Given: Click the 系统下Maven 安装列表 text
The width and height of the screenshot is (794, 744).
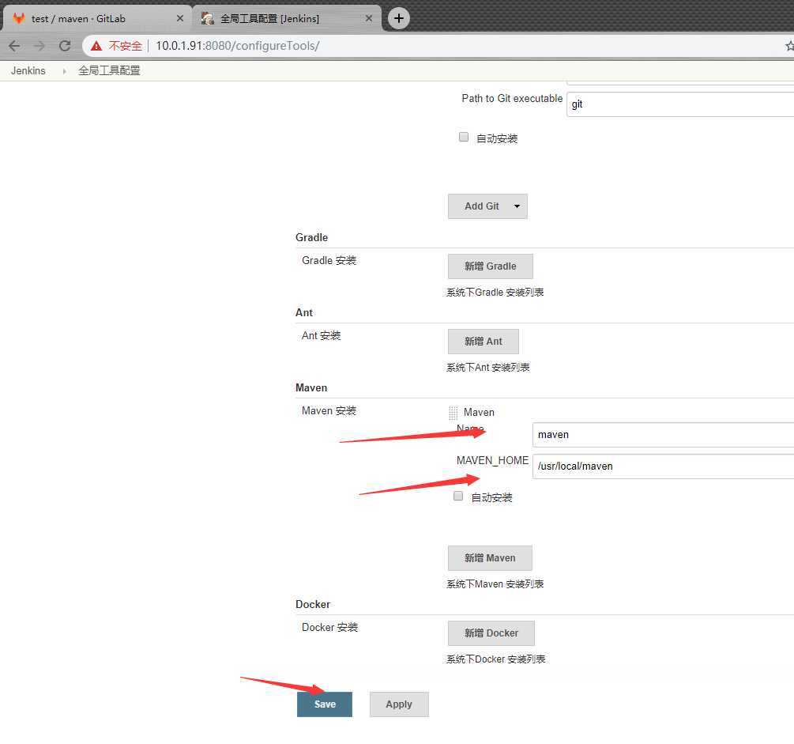Looking at the screenshot, I should click(495, 584).
